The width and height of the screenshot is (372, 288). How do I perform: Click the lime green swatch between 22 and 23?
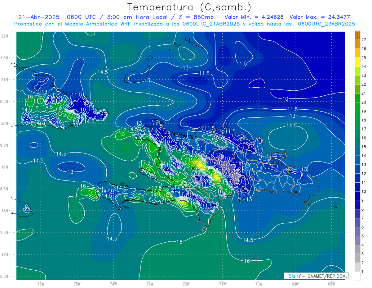[x=357, y=80]
